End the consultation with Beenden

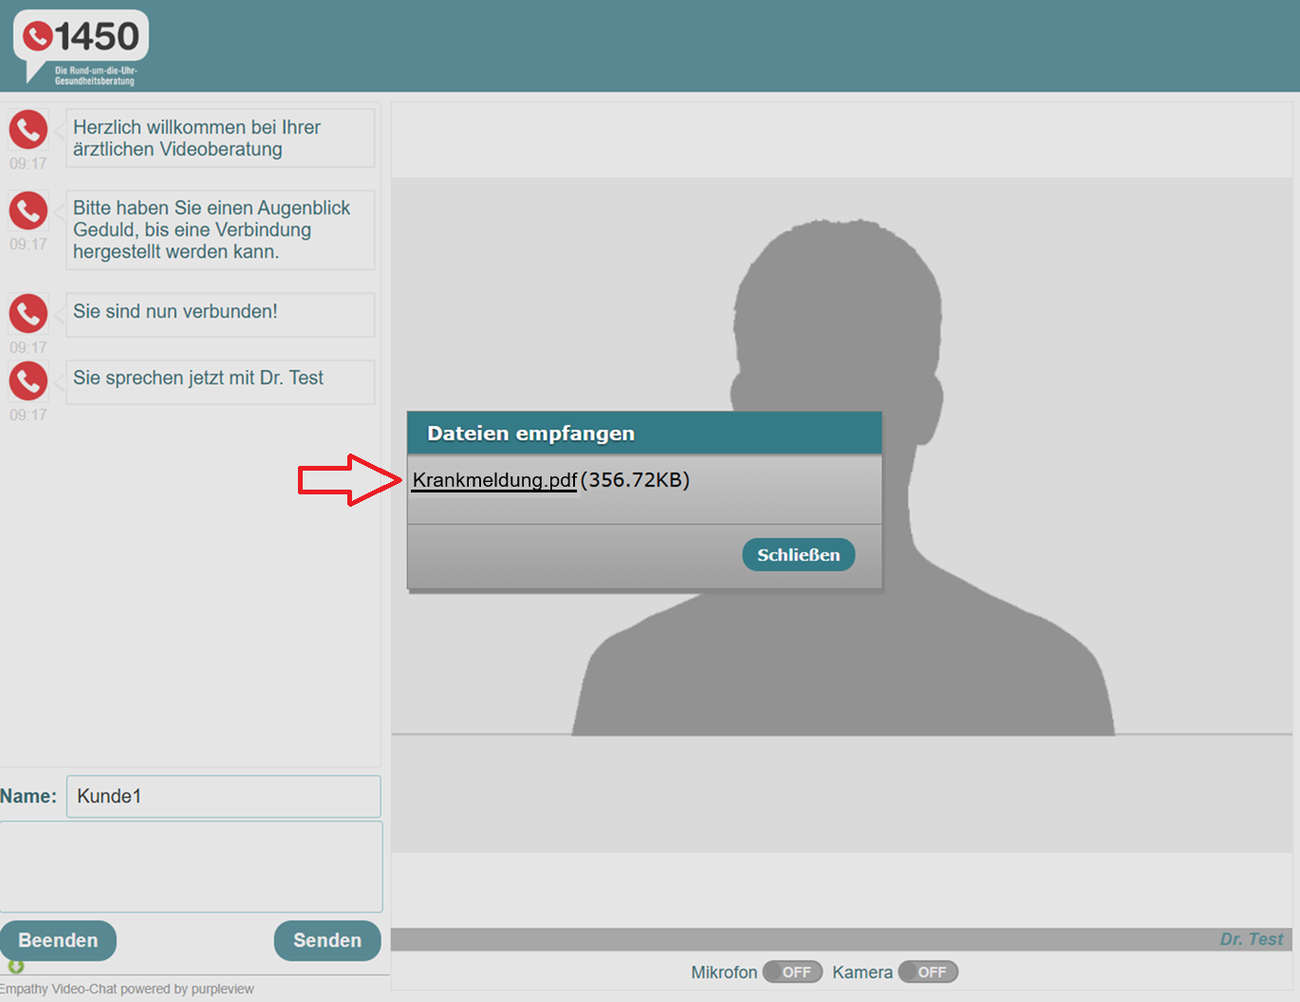click(x=58, y=940)
